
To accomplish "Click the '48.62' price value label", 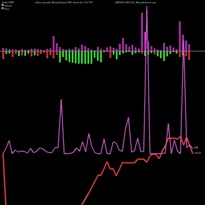I will click(198, 153).
